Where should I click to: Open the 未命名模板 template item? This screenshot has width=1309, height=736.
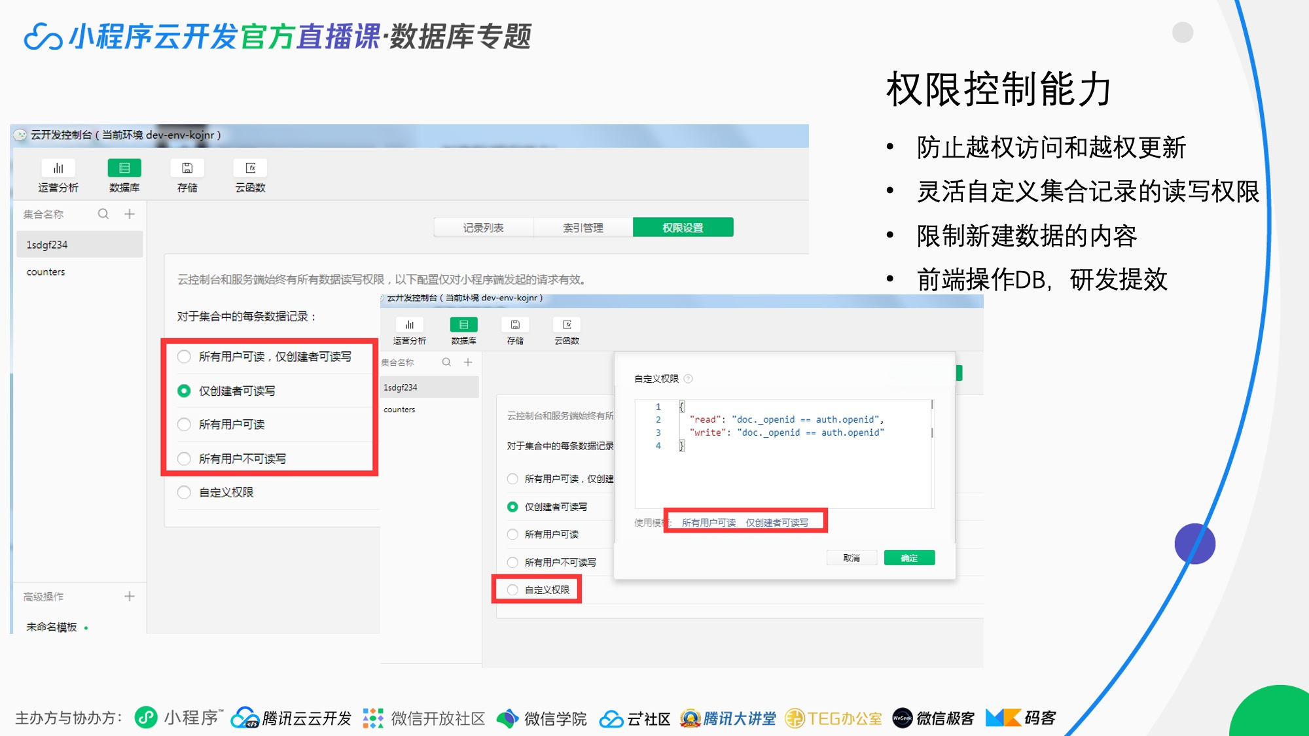tap(52, 627)
